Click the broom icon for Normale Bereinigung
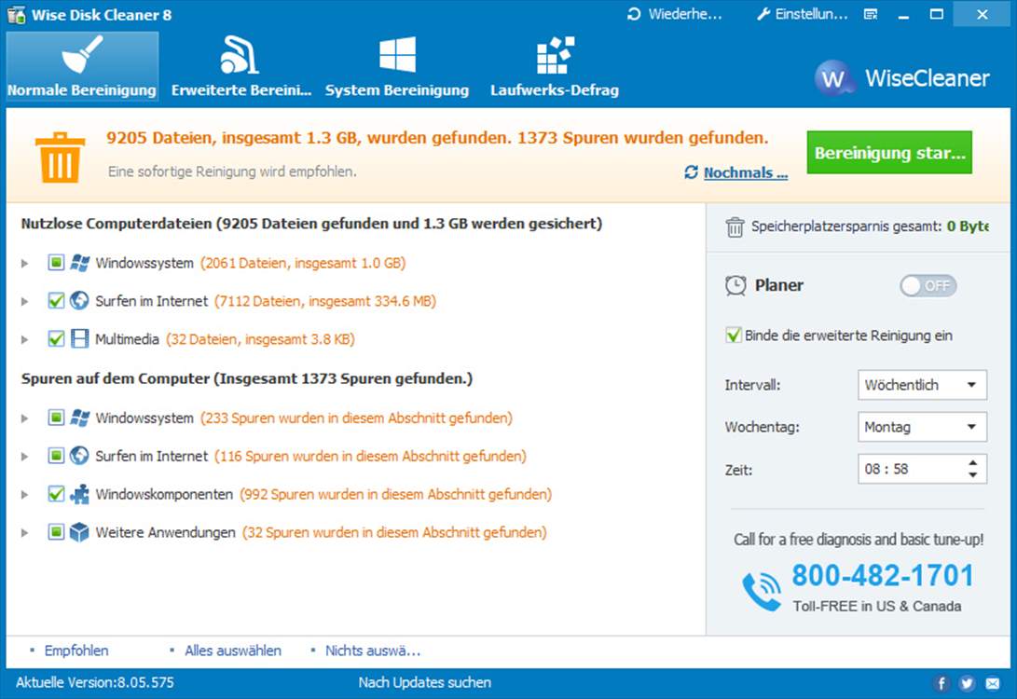Screen dimensions: 1017x699 tap(82, 54)
